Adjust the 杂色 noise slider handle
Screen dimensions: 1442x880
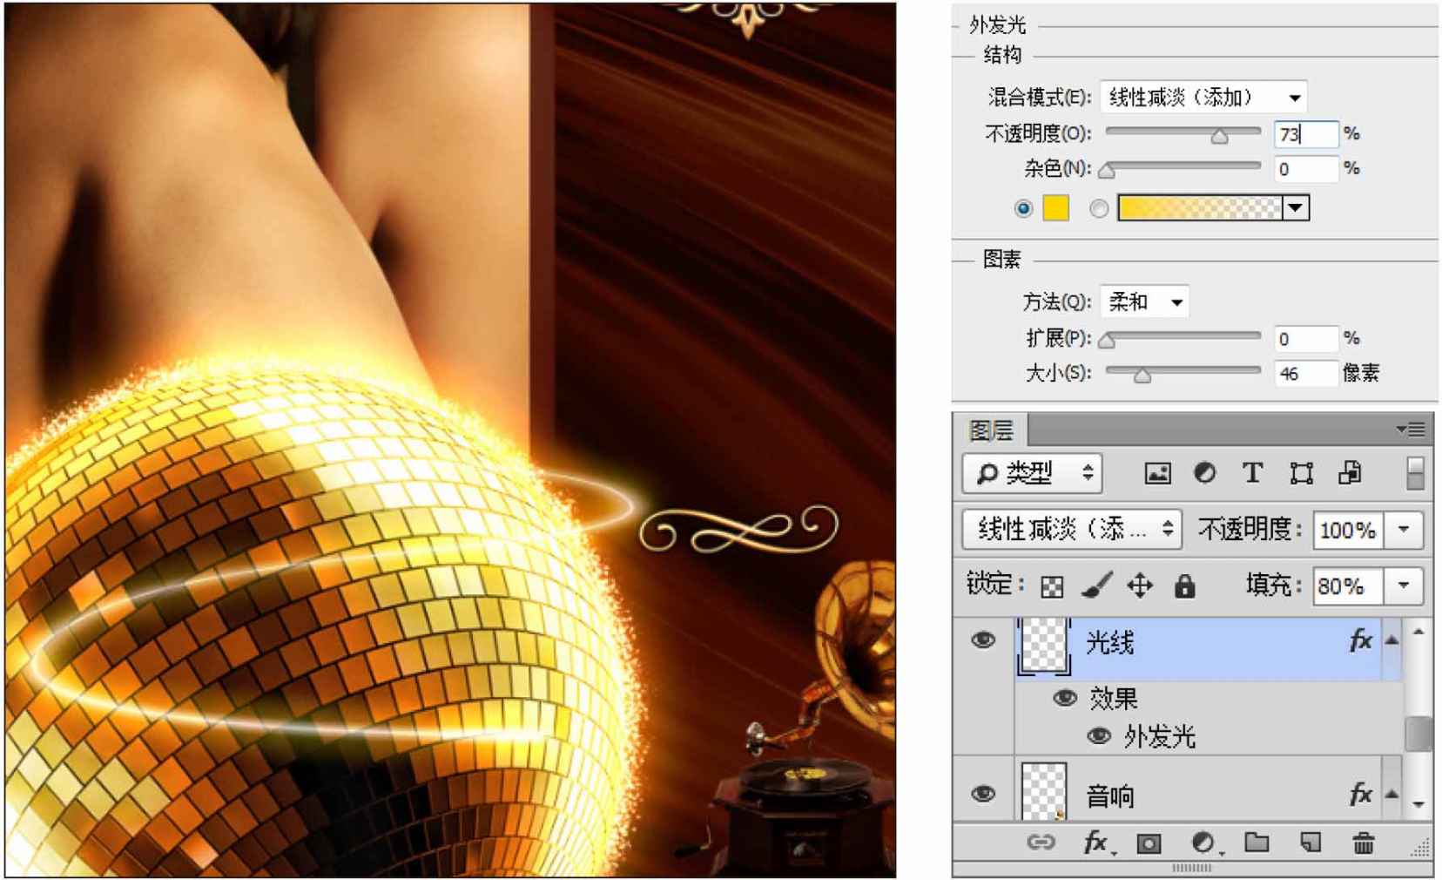(x=1107, y=171)
